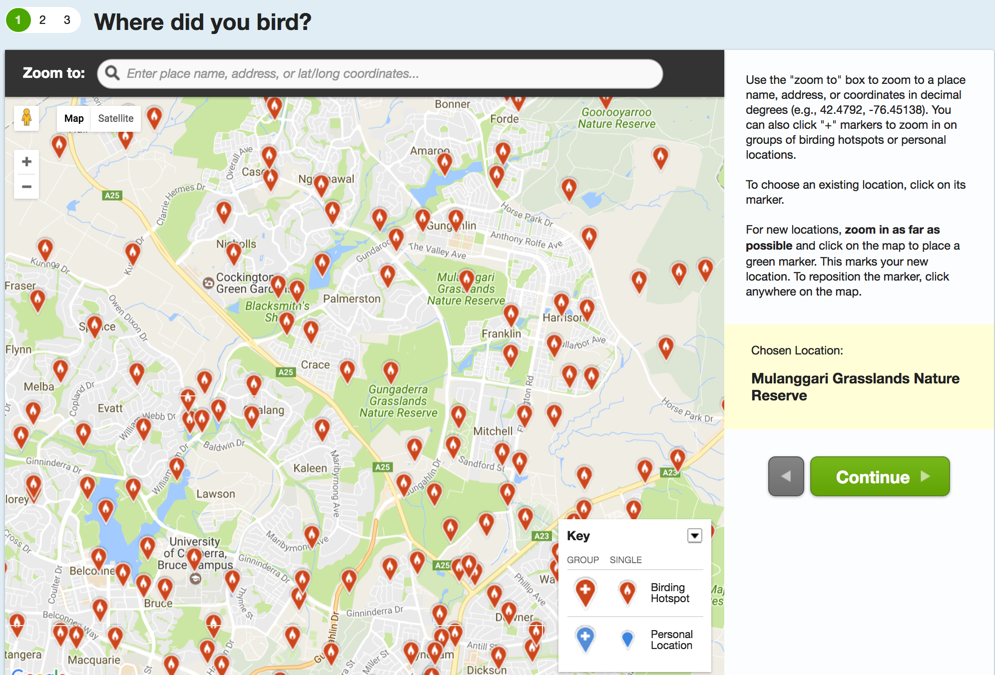Image resolution: width=995 pixels, height=675 pixels.
Task: Click the Personal Location single icon in Key
Action: point(627,639)
